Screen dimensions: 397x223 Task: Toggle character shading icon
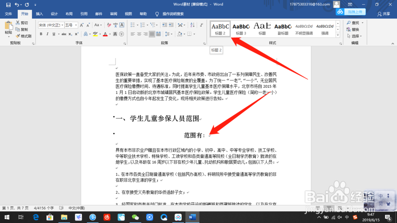tap(115, 34)
